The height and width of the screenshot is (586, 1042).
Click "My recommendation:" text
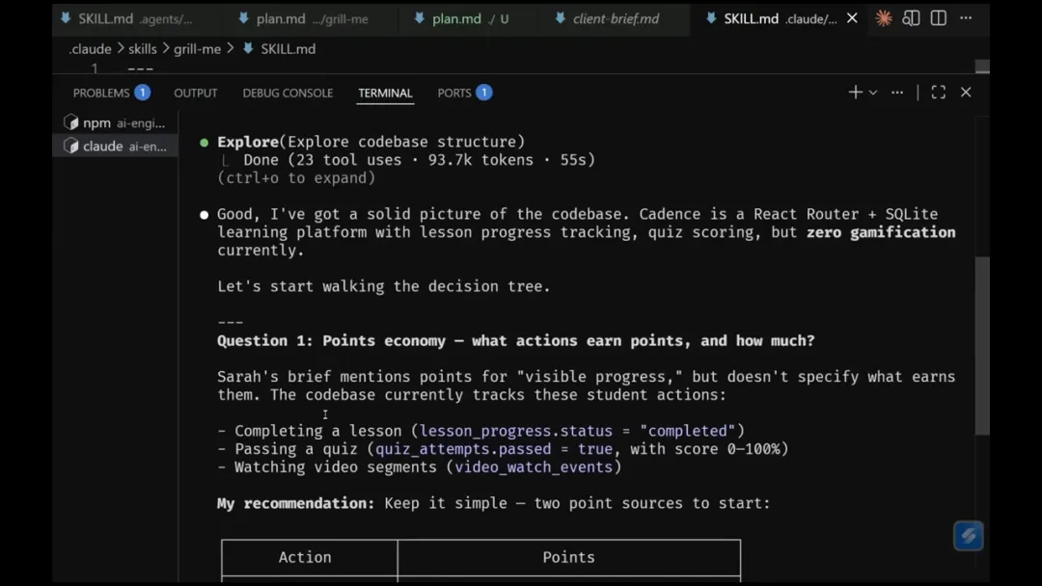click(296, 504)
